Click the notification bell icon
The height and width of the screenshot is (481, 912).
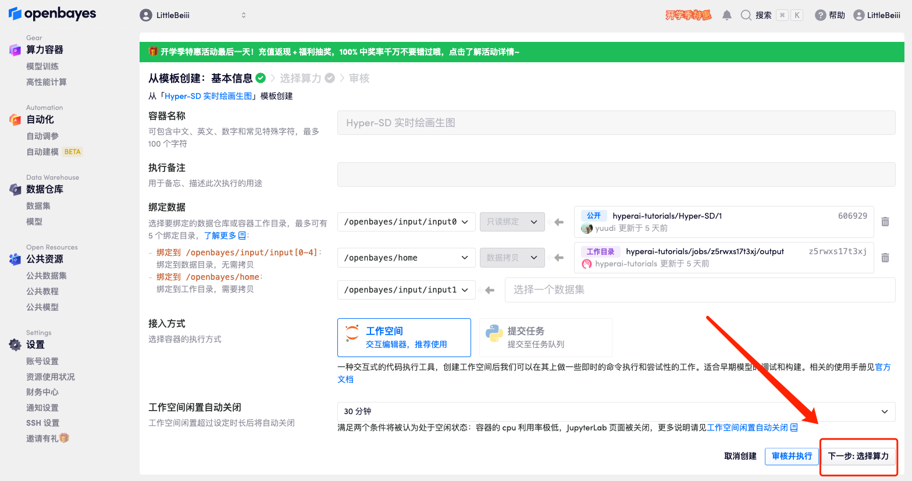pos(726,15)
